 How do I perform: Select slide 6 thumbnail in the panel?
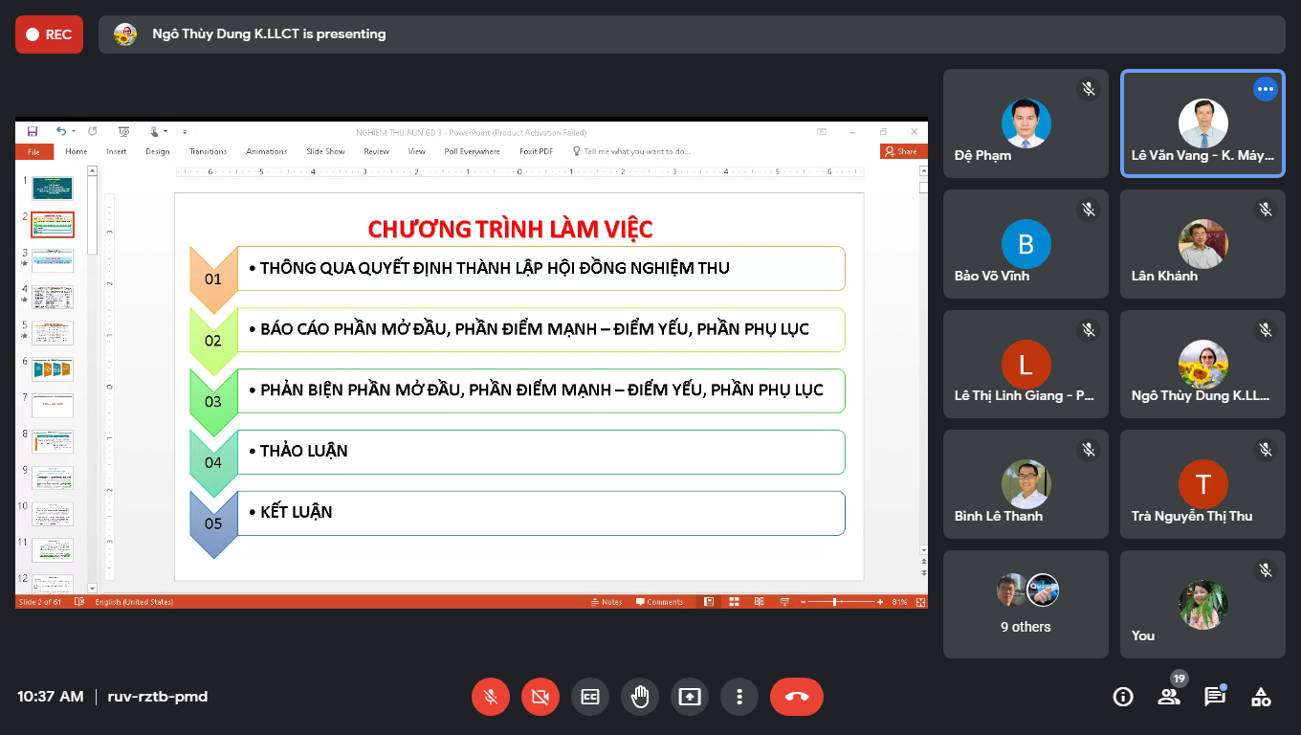(x=53, y=368)
